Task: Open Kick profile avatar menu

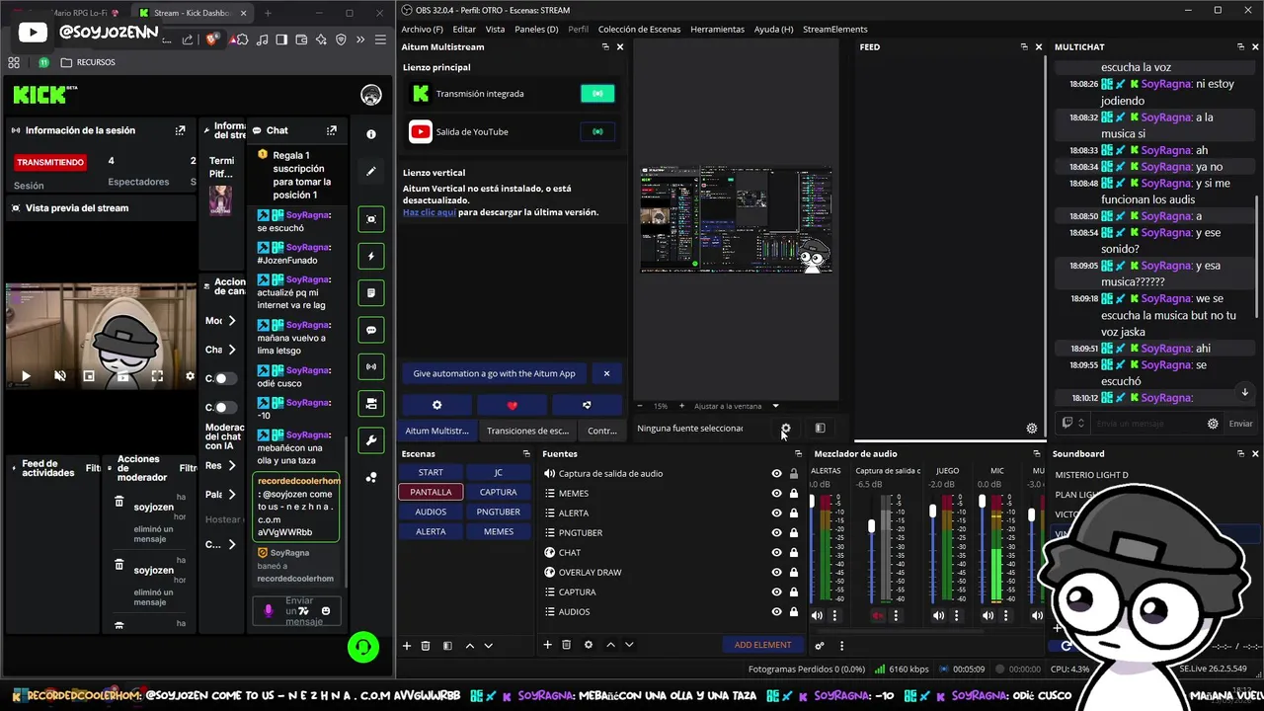Action: (x=371, y=96)
